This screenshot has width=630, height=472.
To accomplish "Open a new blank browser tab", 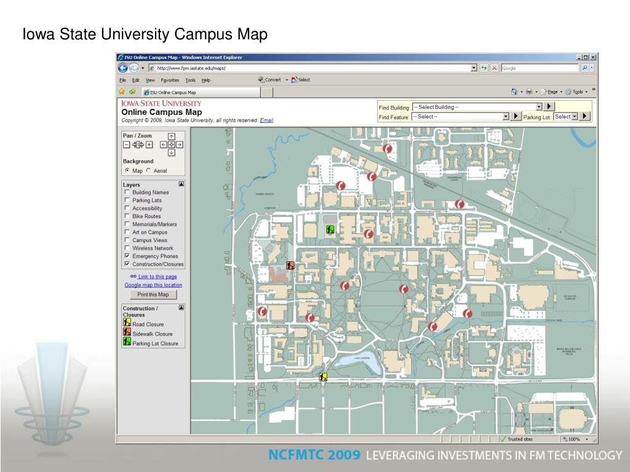I will [x=267, y=93].
